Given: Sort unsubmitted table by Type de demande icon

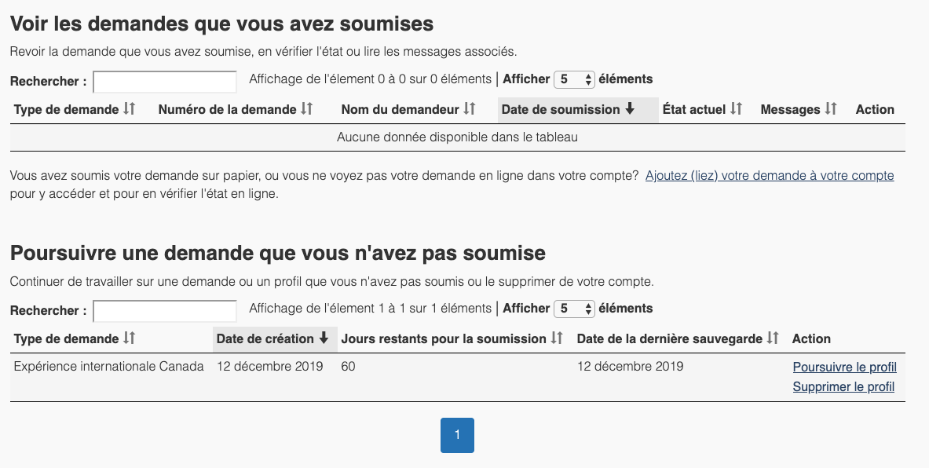Looking at the screenshot, I should (x=130, y=338).
